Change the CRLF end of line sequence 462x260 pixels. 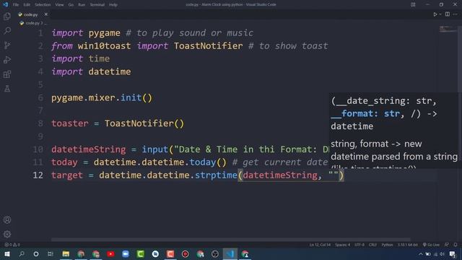point(372,245)
